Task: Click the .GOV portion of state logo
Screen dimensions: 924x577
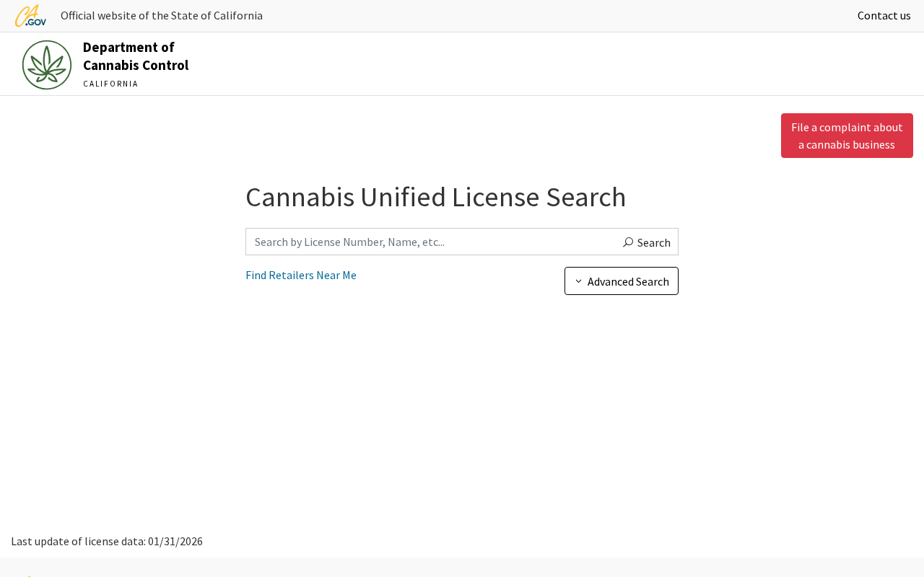Action: point(36,22)
